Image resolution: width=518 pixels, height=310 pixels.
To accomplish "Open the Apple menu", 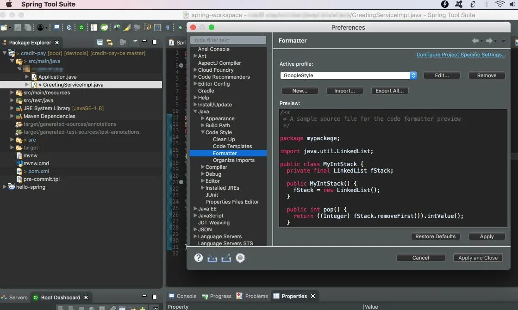I will point(9,4).
